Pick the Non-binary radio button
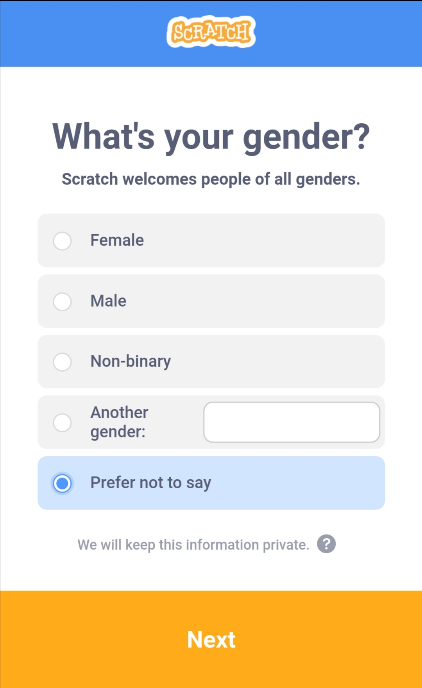422x688 pixels. (62, 362)
